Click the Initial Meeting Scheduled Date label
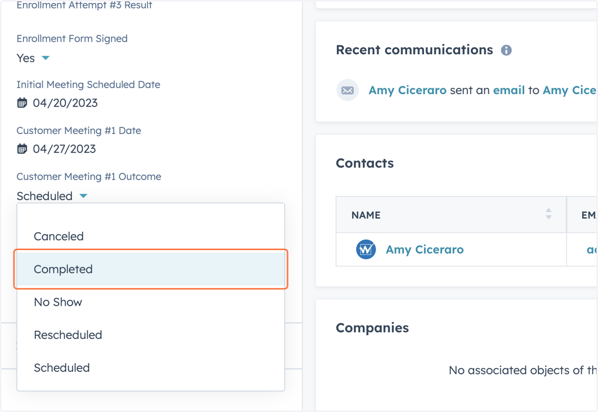The image size is (598, 412). (x=88, y=85)
